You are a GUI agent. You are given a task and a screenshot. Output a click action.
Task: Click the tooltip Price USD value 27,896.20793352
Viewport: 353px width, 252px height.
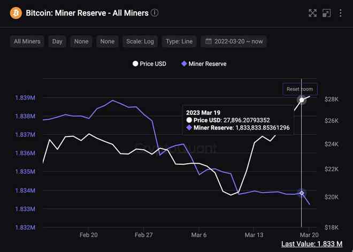[247, 120]
